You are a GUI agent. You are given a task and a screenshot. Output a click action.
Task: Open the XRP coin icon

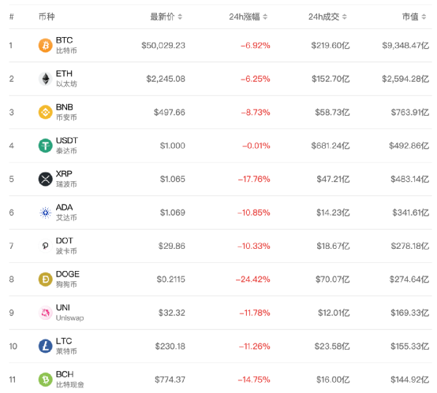point(46,179)
